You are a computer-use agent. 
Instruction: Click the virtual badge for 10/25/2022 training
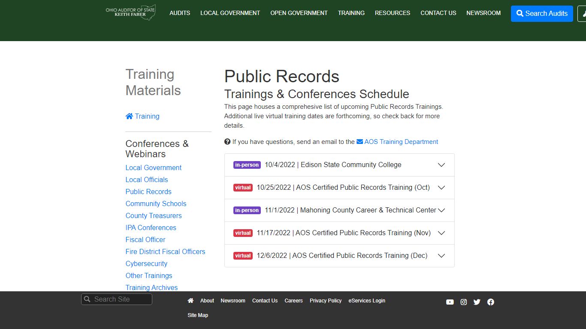click(243, 188)
